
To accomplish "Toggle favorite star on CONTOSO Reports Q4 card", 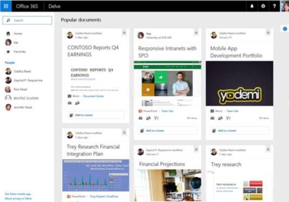I will tap(124, 33).
